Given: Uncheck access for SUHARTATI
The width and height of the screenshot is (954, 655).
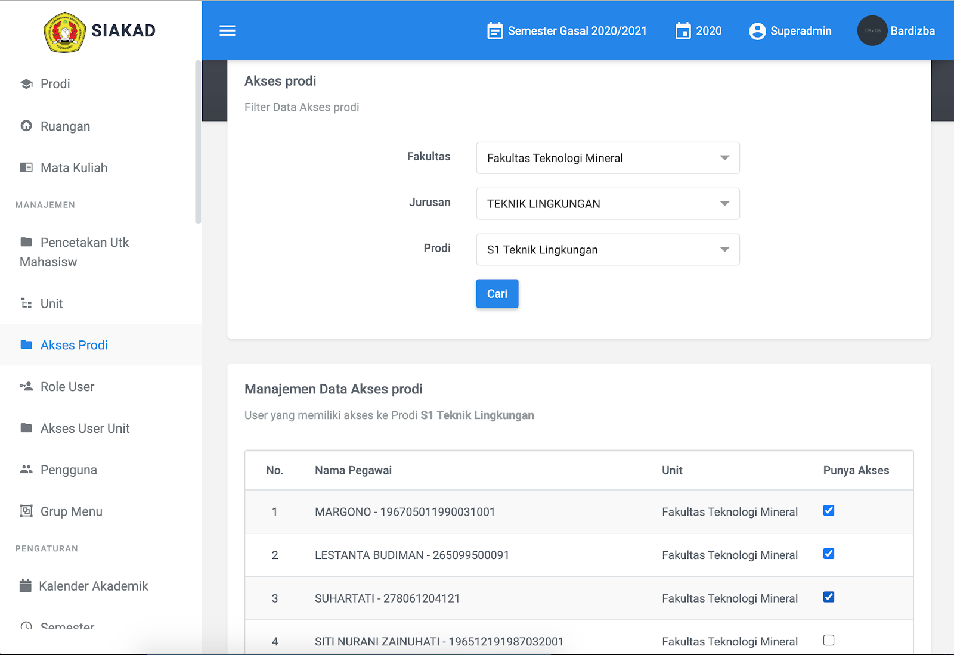Looking at the screenshot, I should coord(829,597).
